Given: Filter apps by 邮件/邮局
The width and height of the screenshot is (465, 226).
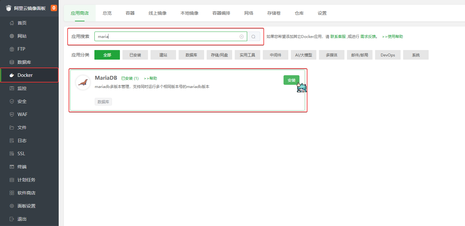Looking at the screenshot, I should (x=360, y=55).
